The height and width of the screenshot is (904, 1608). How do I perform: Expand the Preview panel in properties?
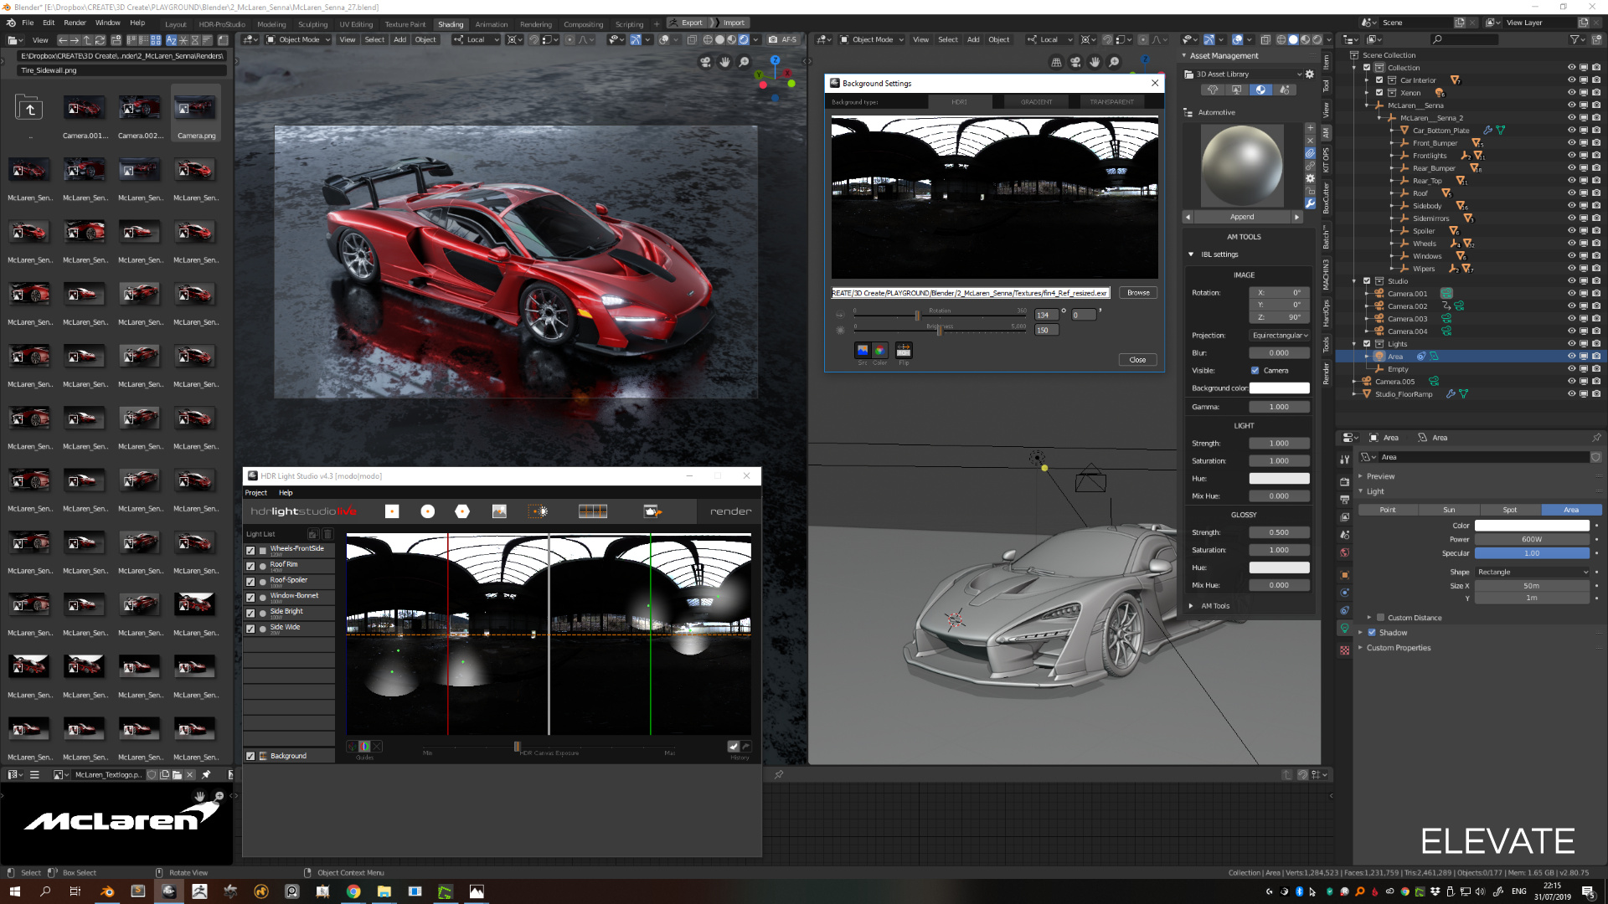click(1360, 476)
